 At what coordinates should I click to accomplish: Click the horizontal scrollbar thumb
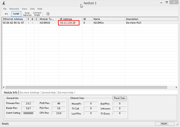(x=86, y=87)
